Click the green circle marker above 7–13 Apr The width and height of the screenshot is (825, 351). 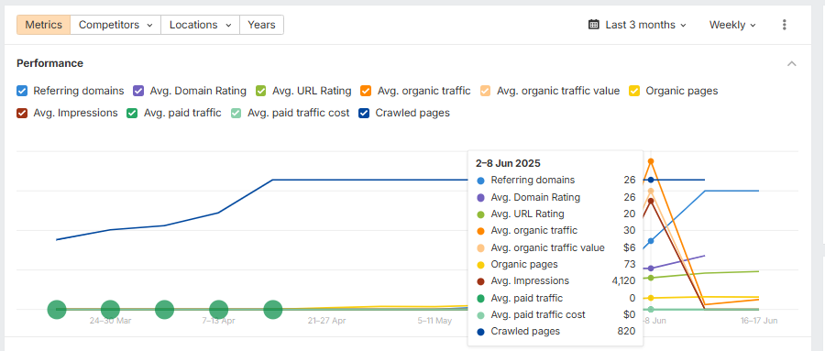[218, 310]
